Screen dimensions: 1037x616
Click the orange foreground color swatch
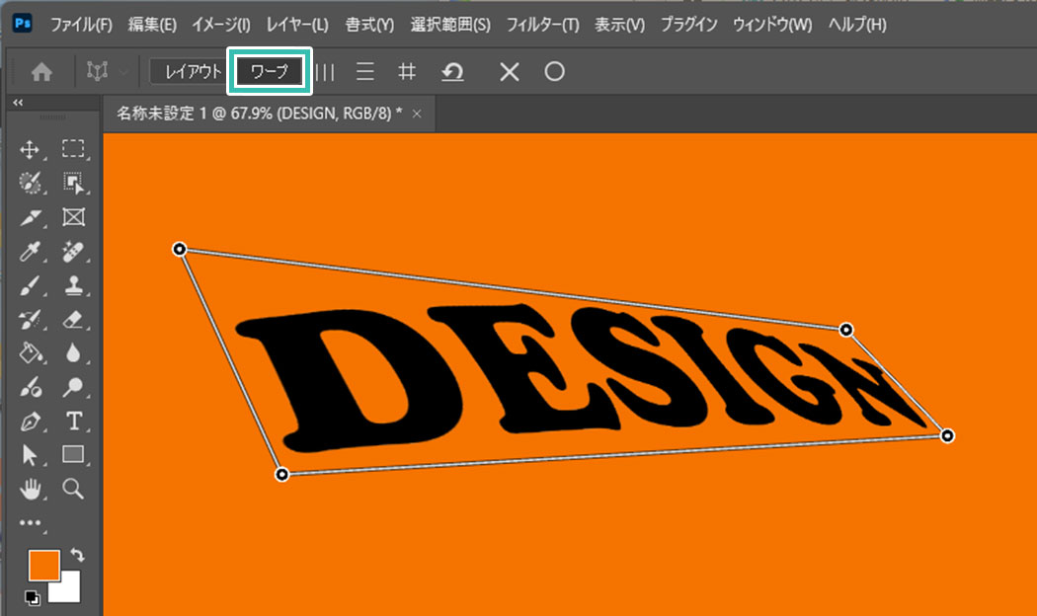43,566
